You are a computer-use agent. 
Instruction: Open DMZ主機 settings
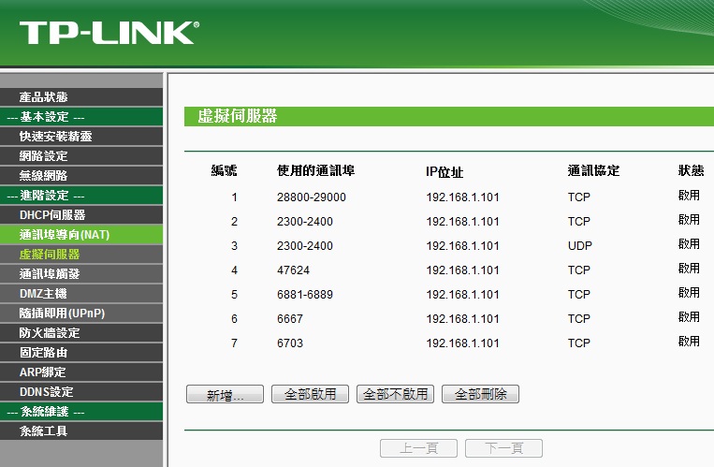tap(45, 294)
